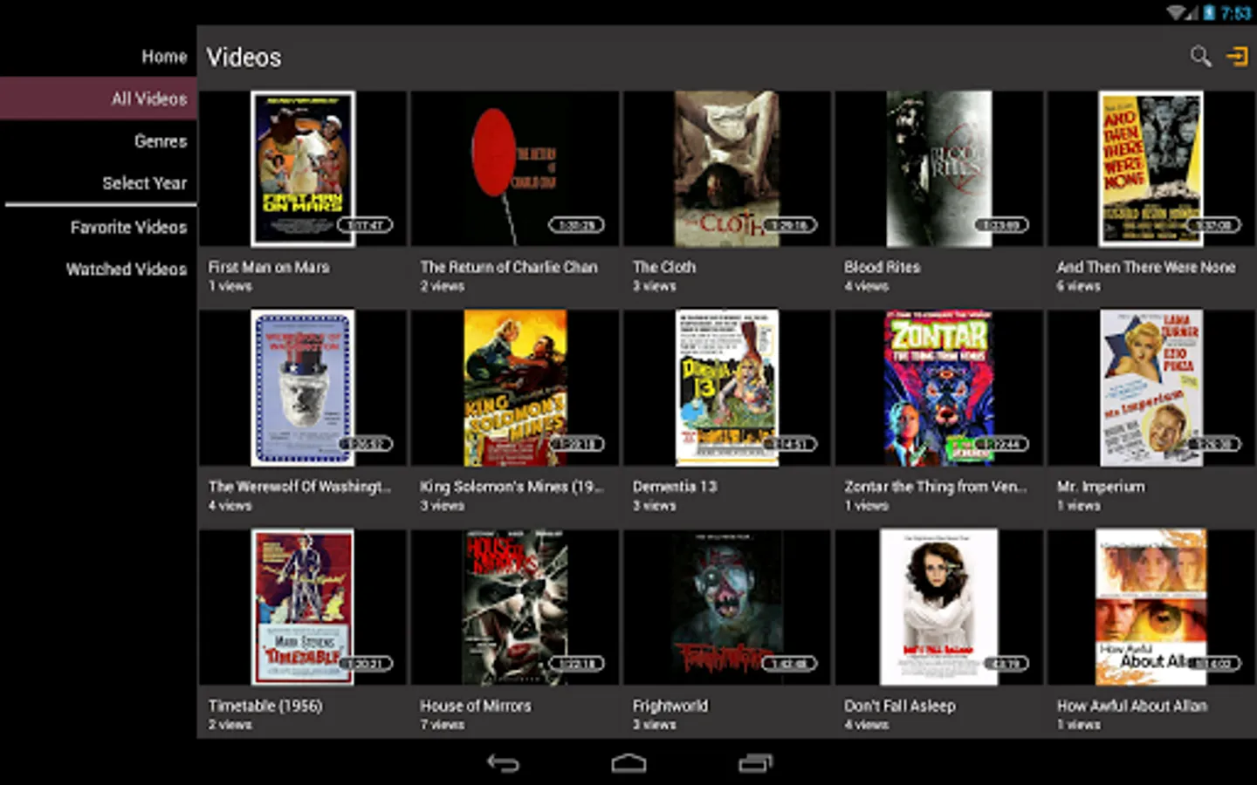Select 'Dementia 13' title text

tap(675, 487)
